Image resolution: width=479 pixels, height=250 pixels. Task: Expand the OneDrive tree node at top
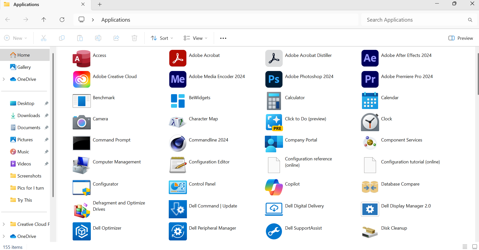4,79
